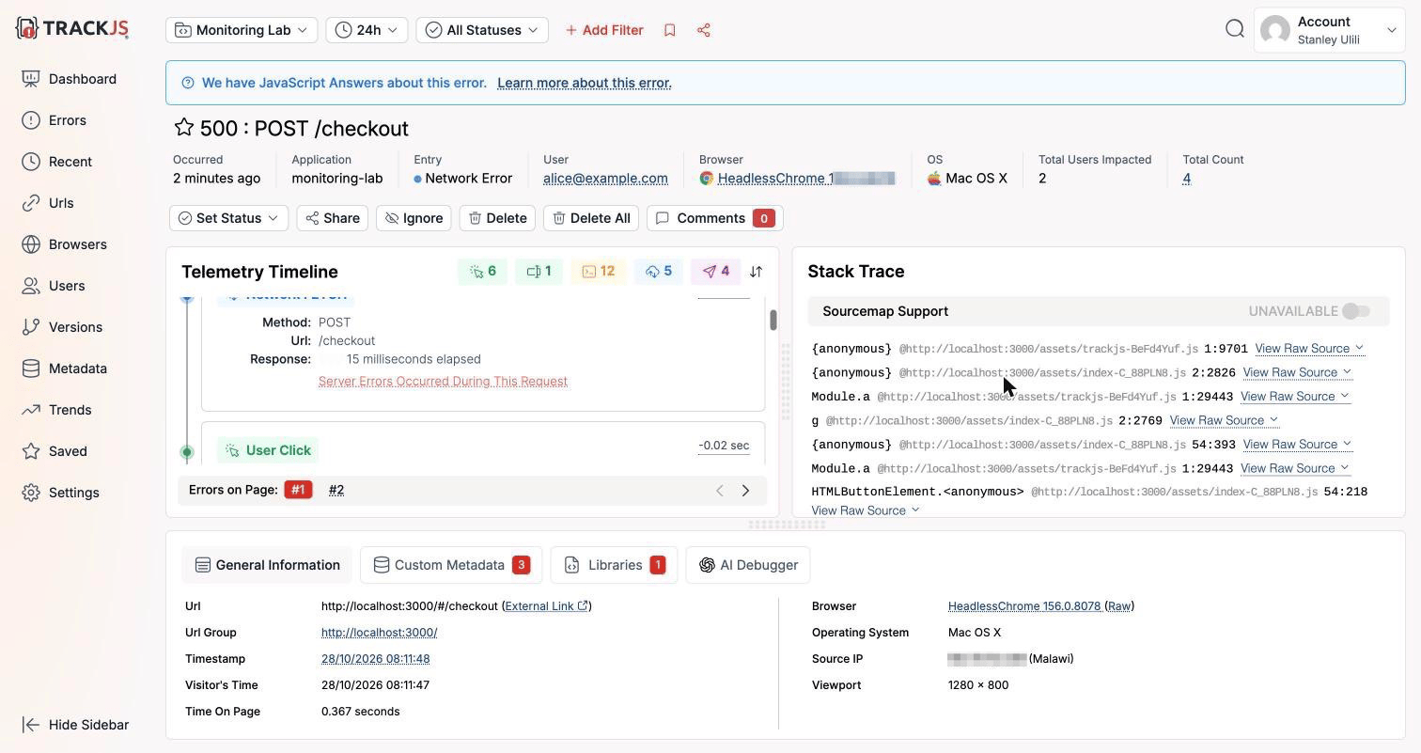Go to next error on page arrow
The height and width of the screenshot is (753, 1421).
pyautogui.click(x=746, y=491)
